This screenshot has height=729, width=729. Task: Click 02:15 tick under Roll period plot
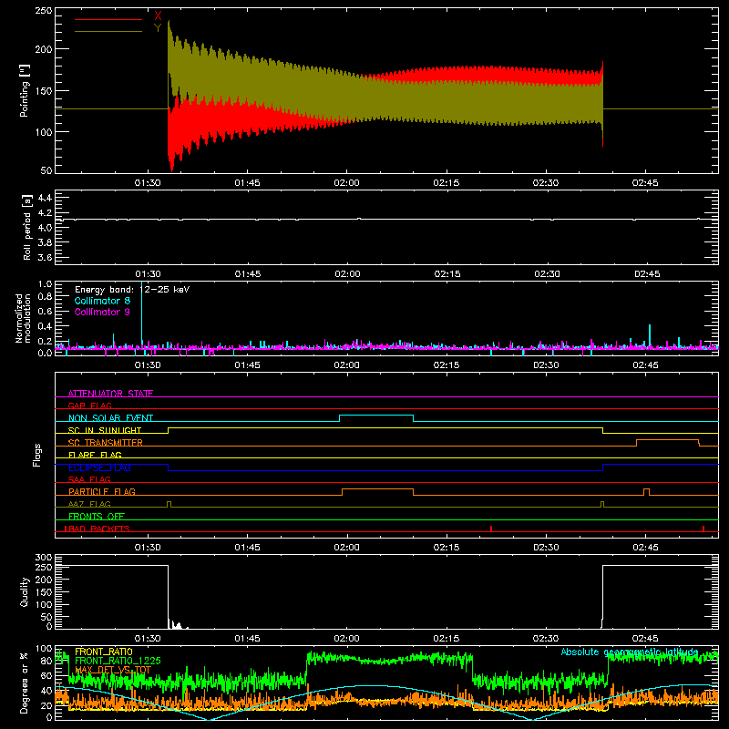tap(447, 274)
